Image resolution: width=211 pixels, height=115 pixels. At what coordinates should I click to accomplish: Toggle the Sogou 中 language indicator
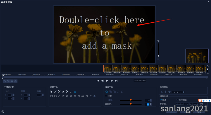click(203, 101)
